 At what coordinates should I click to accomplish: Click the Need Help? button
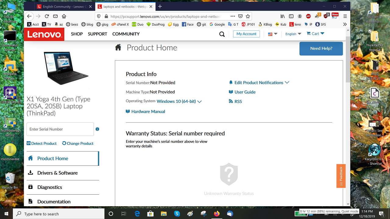321,48
